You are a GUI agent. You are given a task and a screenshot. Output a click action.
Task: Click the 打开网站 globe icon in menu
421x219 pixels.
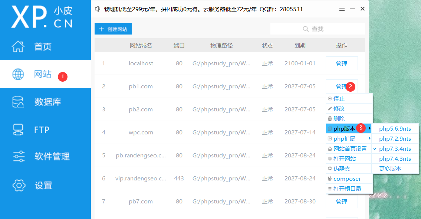(x=330, y=158)
